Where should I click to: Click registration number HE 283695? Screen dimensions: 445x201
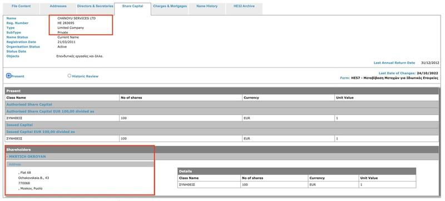66,23
